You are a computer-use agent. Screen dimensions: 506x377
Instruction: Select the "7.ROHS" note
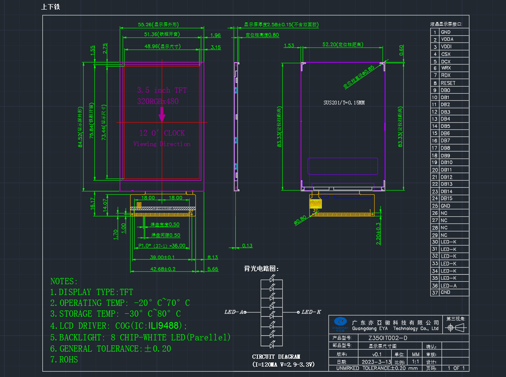64,360
